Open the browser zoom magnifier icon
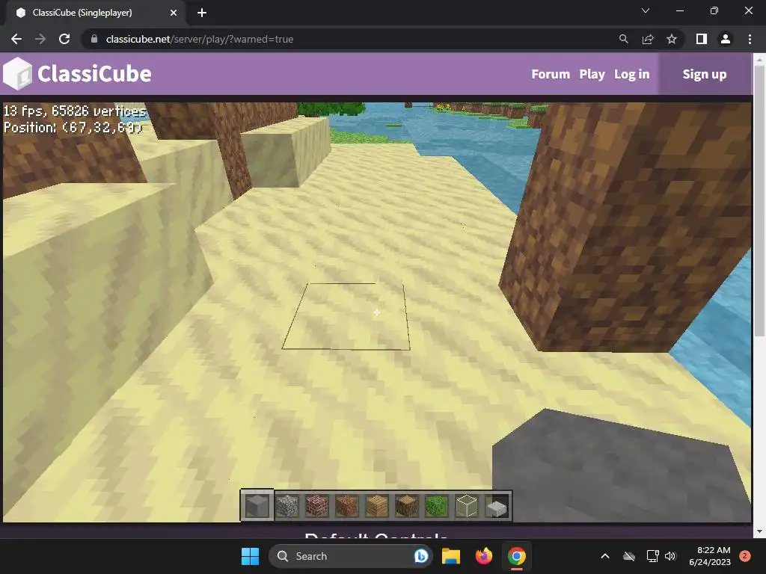 coord(623,39)
